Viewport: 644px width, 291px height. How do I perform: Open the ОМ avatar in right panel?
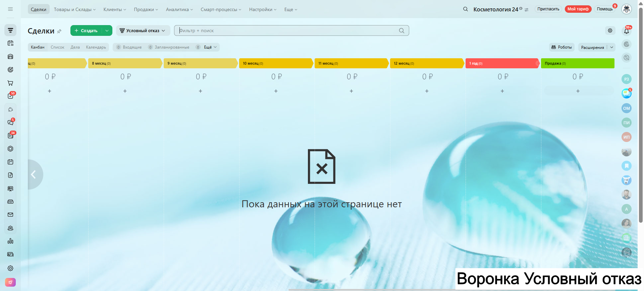[627, 108]
